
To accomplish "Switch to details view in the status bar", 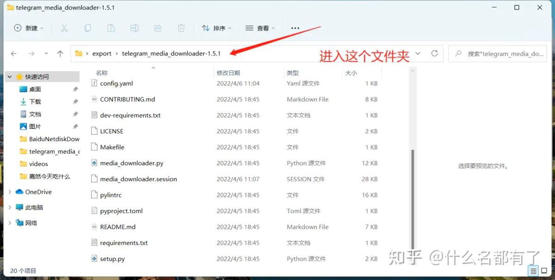I will (x=533, y=271).
